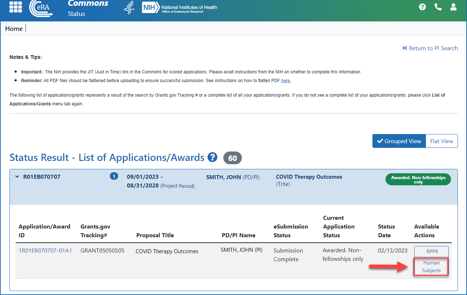Screen dimensions: 467x295
Task: Click the eRA logo
Action: pos(41,8)
